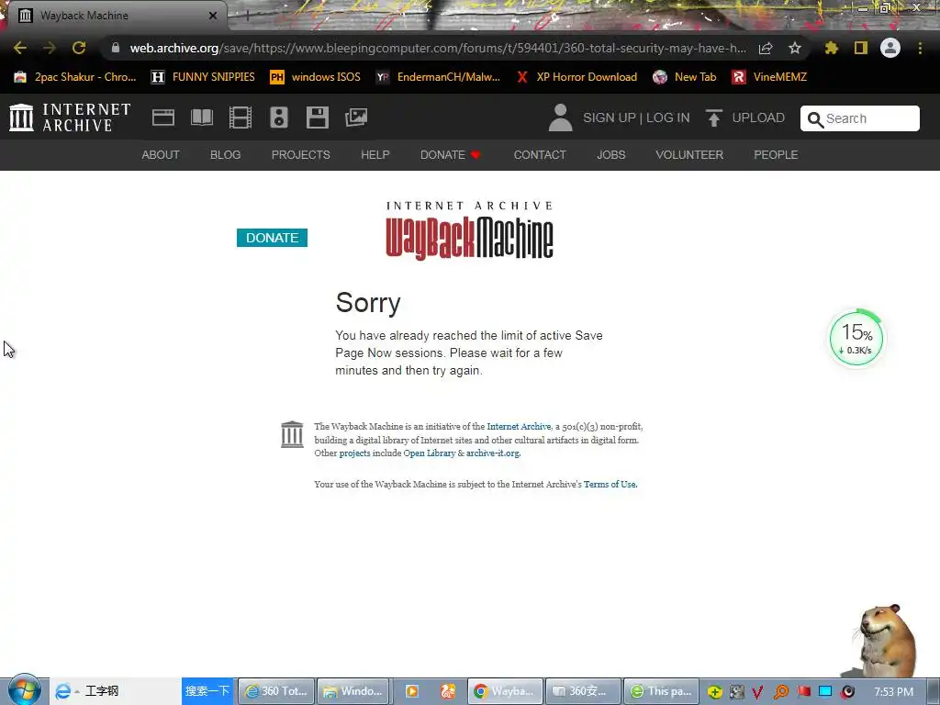This screenshot has height=705, width=940.
Task: Follow the Internet Archive link in footer
Action: pos(519,426)
